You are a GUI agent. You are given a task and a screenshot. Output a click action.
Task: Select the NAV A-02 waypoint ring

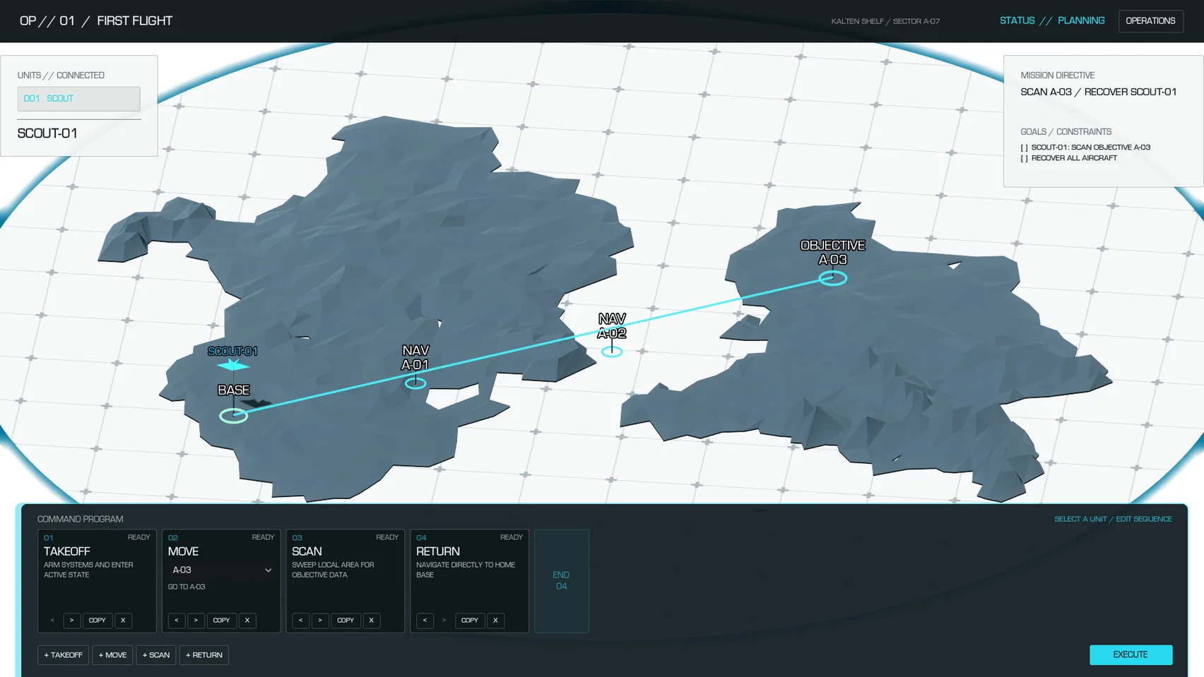click(x=612, y=352)
